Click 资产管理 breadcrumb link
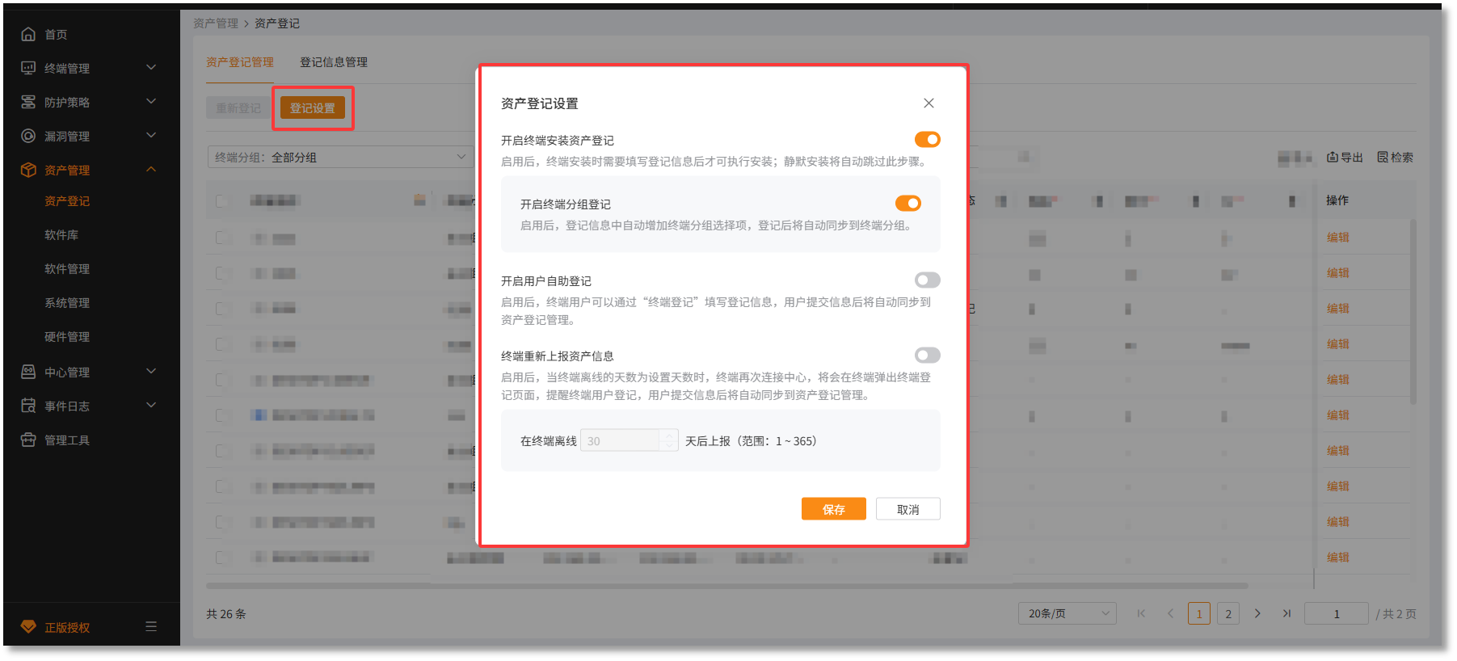This screenshot has height=661, width=1457. pyautogui.click(x=216, y=23)
